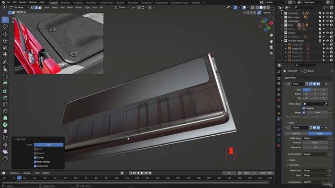Expand the Profile section

tap(292, 160)
